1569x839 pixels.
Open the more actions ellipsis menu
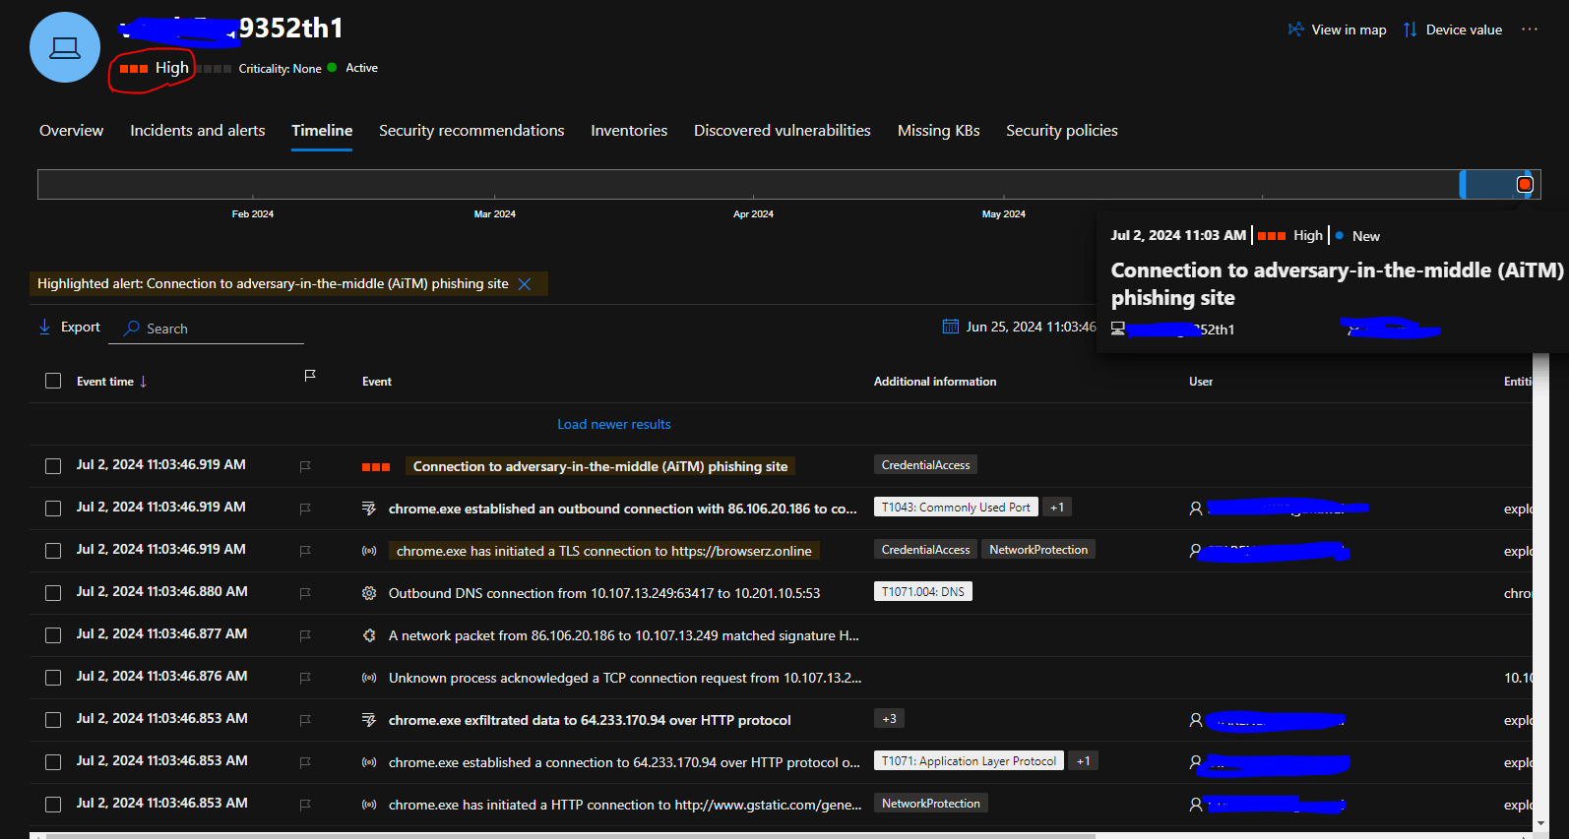click(1530, 30)
